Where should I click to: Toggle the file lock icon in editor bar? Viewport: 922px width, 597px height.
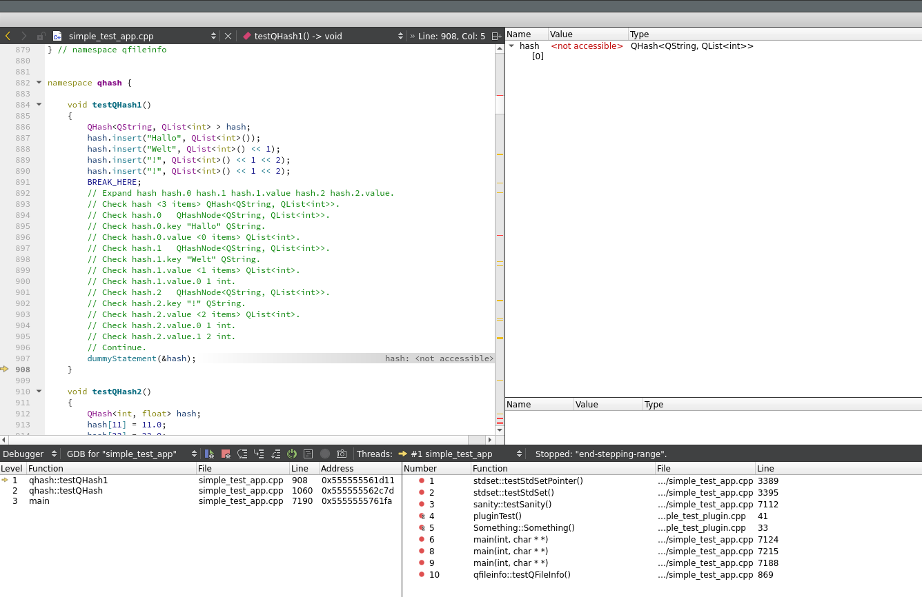click(41, 36)
